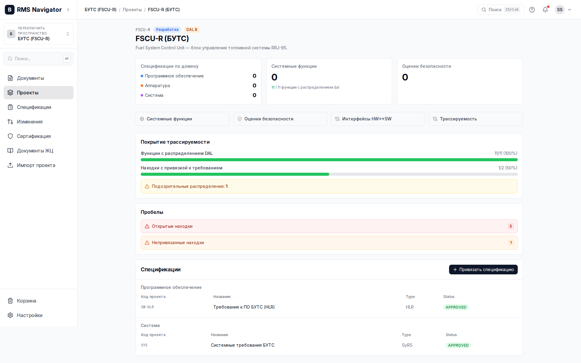Click the top Поиск Ctrl+K search box
Viewport: 581px width, 363px height.
click(x=501, y=10)
